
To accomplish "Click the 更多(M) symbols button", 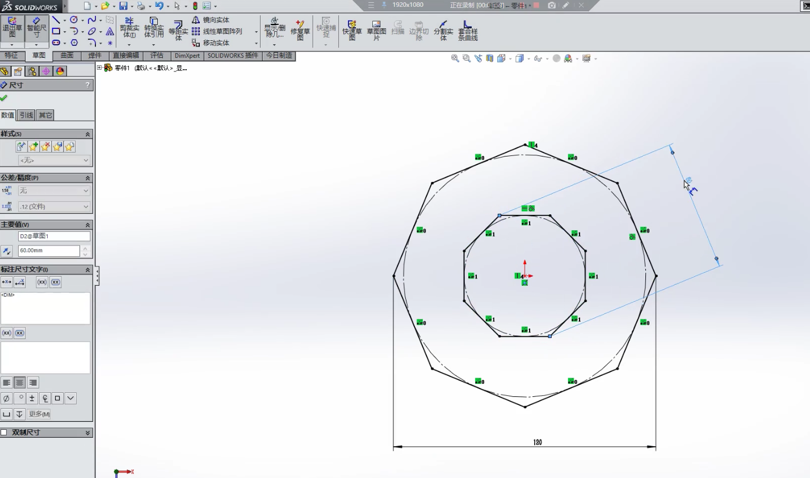I will point(39,414).
